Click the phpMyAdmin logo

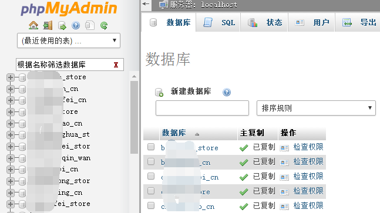pyautogui.click(x=69, y=9)
